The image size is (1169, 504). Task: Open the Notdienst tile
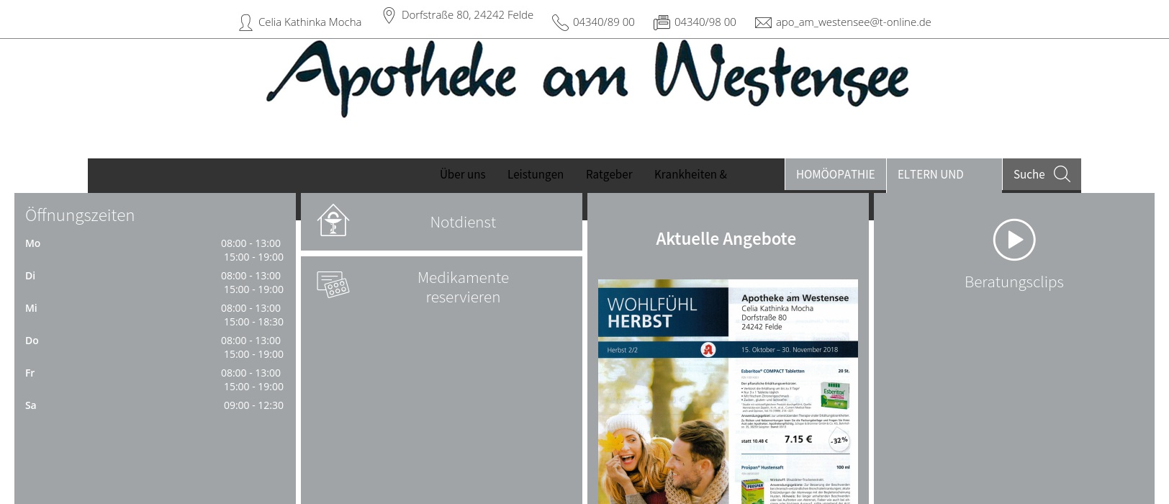(x=441, y=222)
